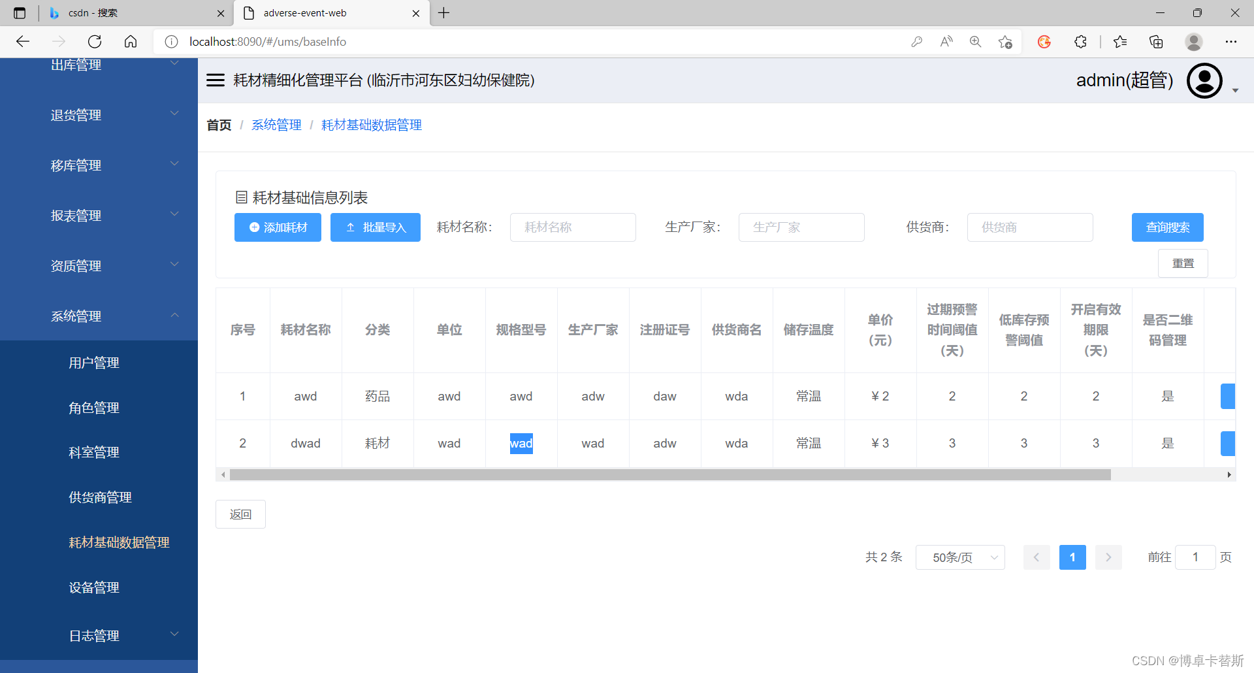The height and width of the screenshot is (673, 1254).
Task: Open the admin user avatar menu
Action: click(1204, 80)
